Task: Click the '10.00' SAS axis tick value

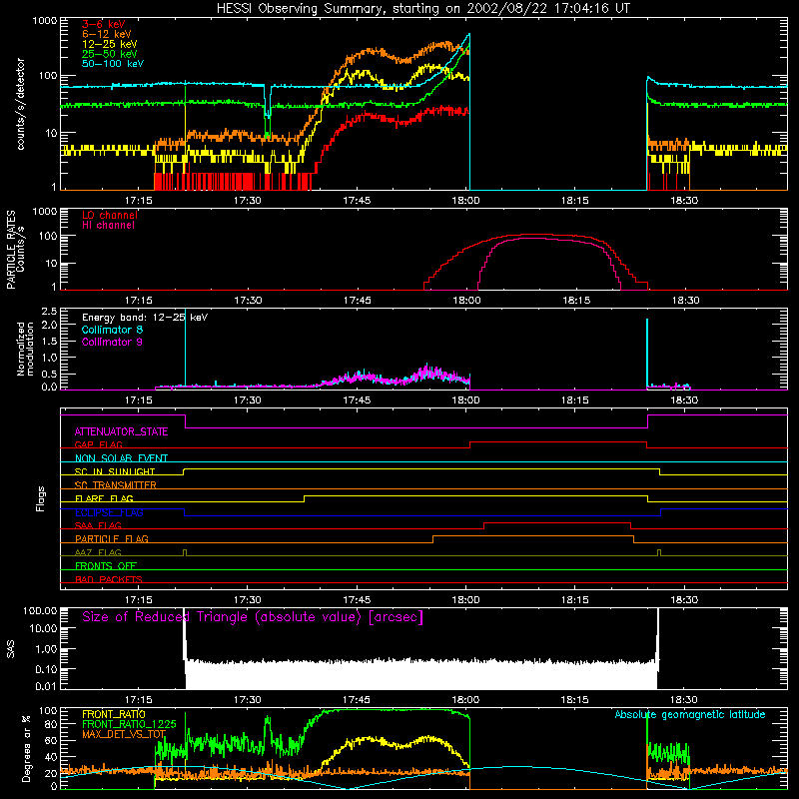Action: [x=43, y=628]
